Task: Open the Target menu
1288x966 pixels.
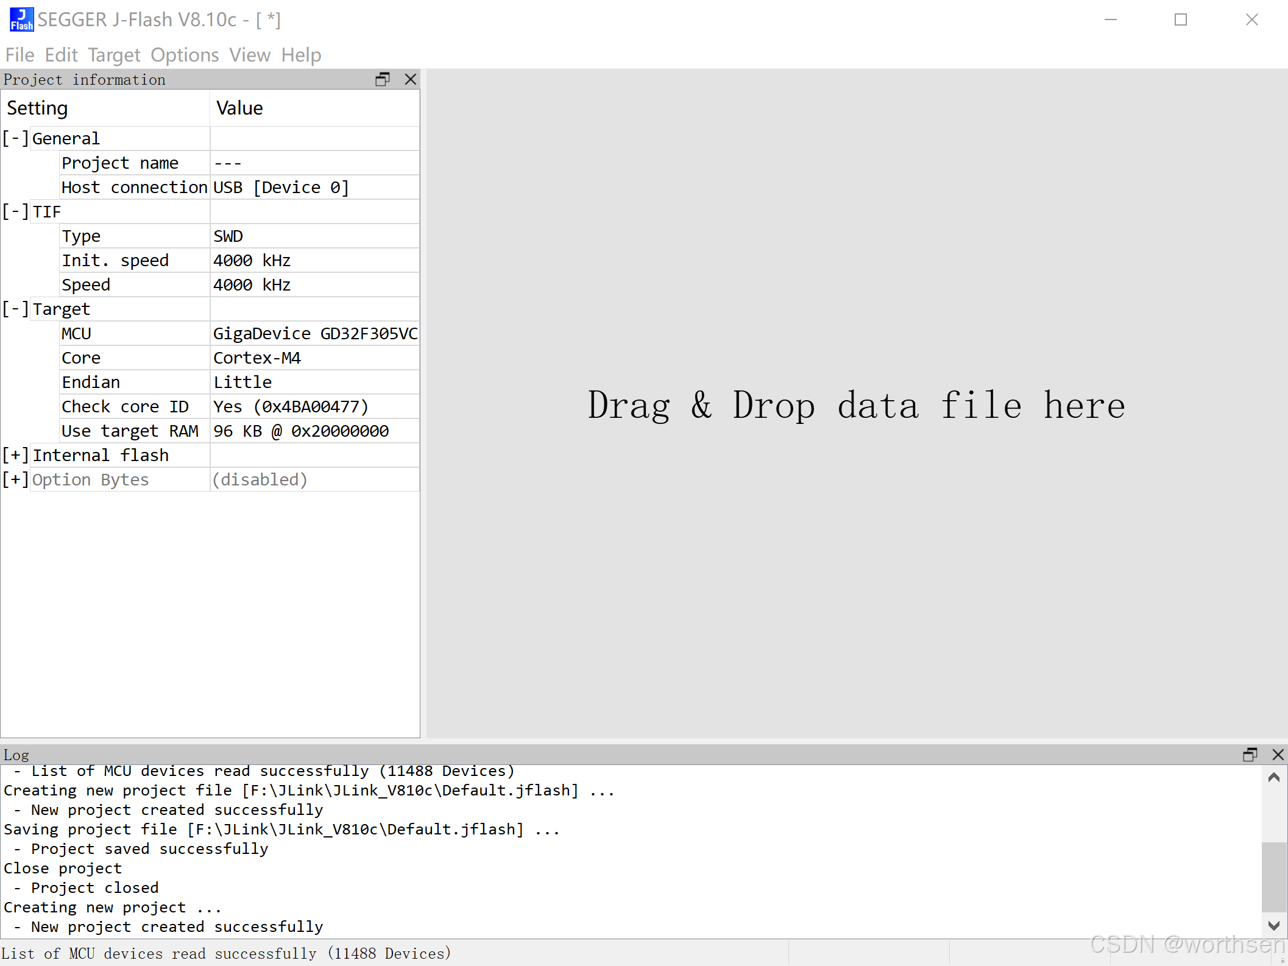Action: click(114, 55)
